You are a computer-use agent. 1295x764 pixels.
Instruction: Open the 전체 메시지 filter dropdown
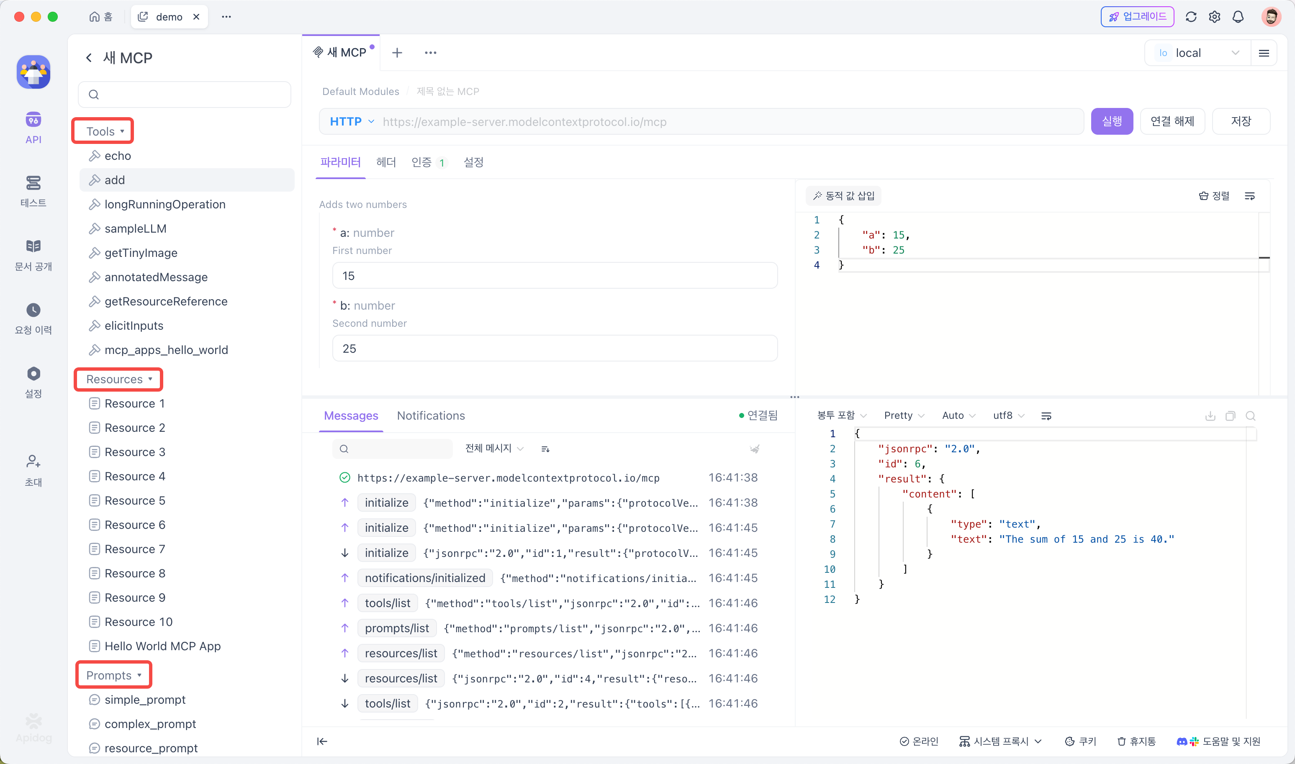(493, 449)
